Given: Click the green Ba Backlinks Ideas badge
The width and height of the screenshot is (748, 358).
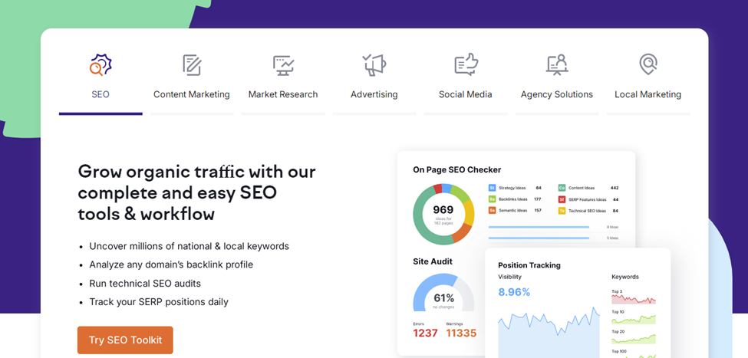Looking at the screenshot, I should pos(493,199).
